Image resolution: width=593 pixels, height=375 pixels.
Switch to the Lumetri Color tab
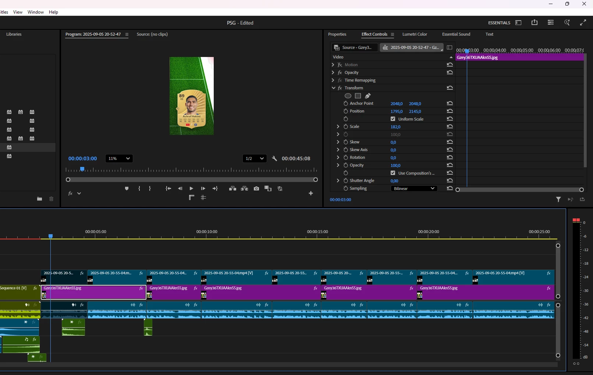[415, 34]
